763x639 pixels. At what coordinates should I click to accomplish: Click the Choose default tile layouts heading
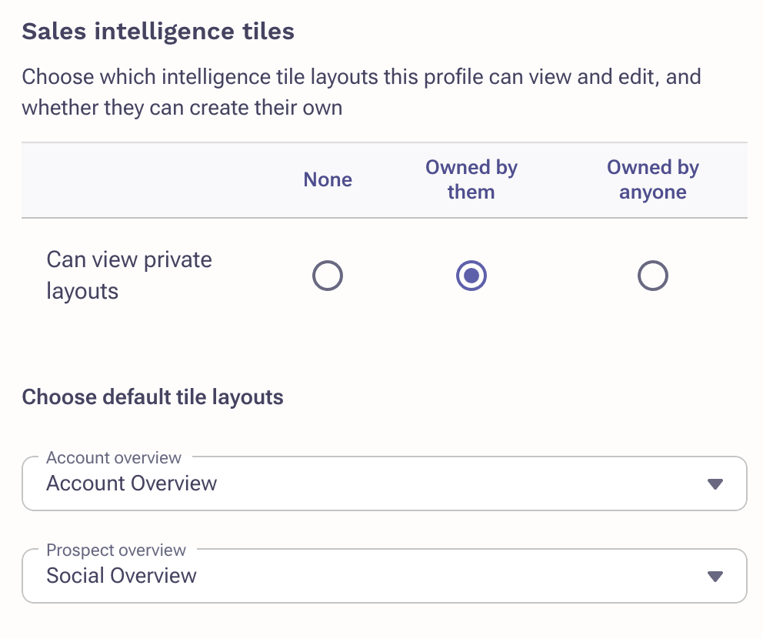(x=152, y=397)
